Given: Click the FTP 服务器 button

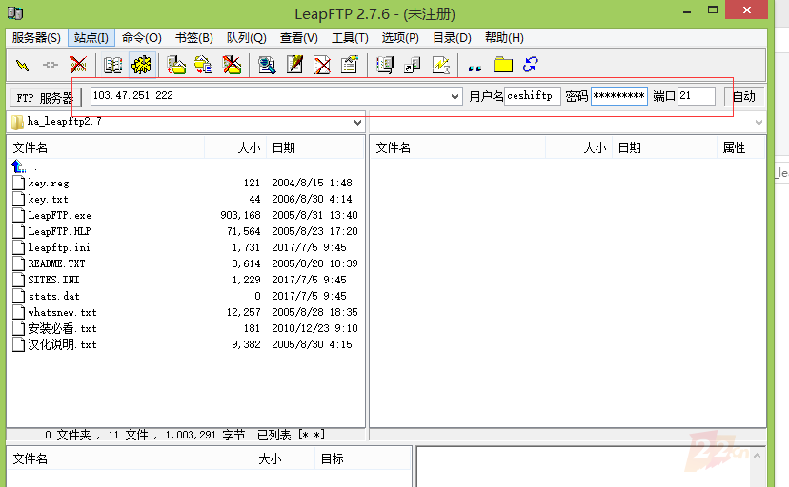Looking at the screenshot, I should point(46,97).
